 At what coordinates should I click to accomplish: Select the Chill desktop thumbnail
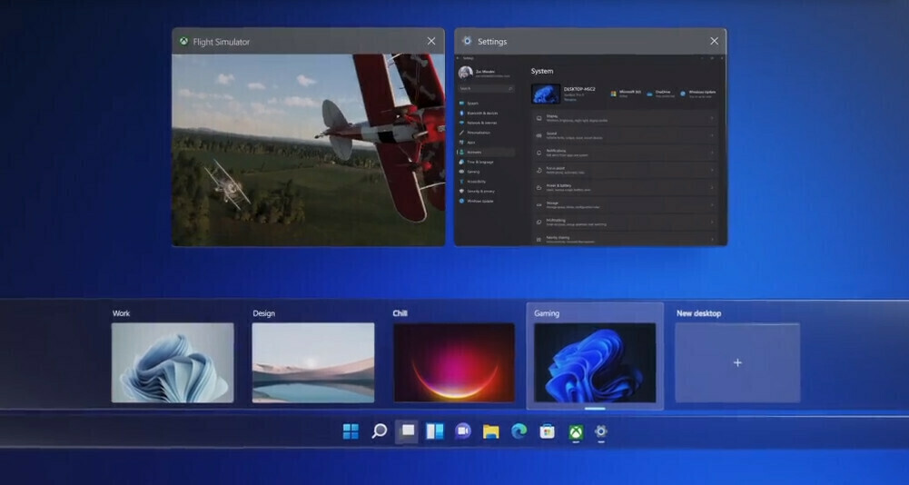click(453, 362)
